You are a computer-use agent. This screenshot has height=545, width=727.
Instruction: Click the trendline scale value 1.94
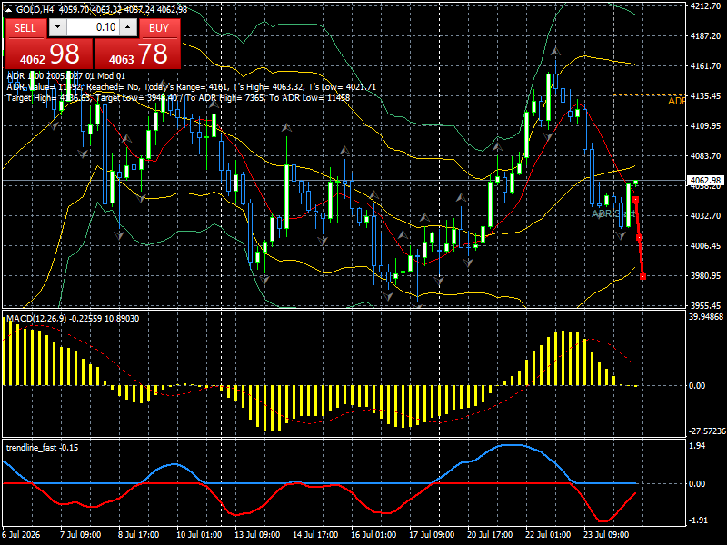click(x=697, y=445)
